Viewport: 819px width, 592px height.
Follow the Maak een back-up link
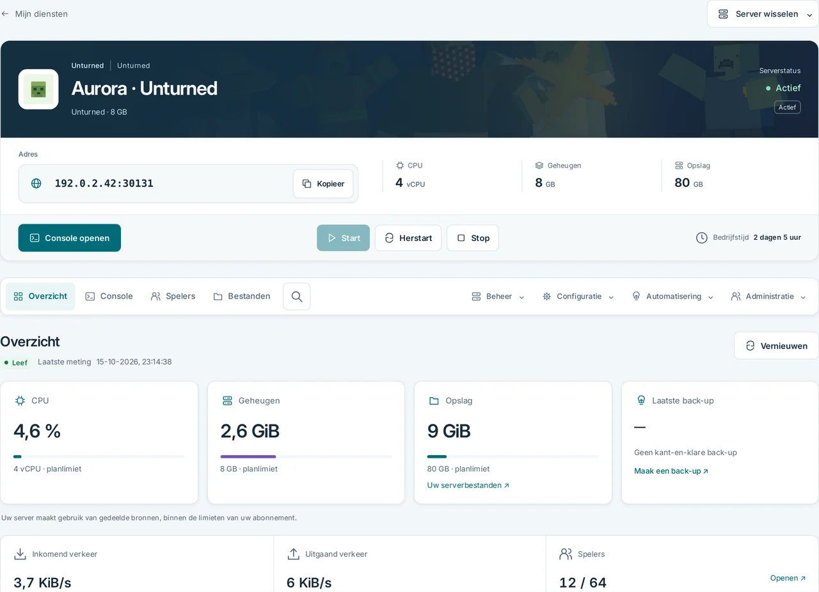point(671,471)
